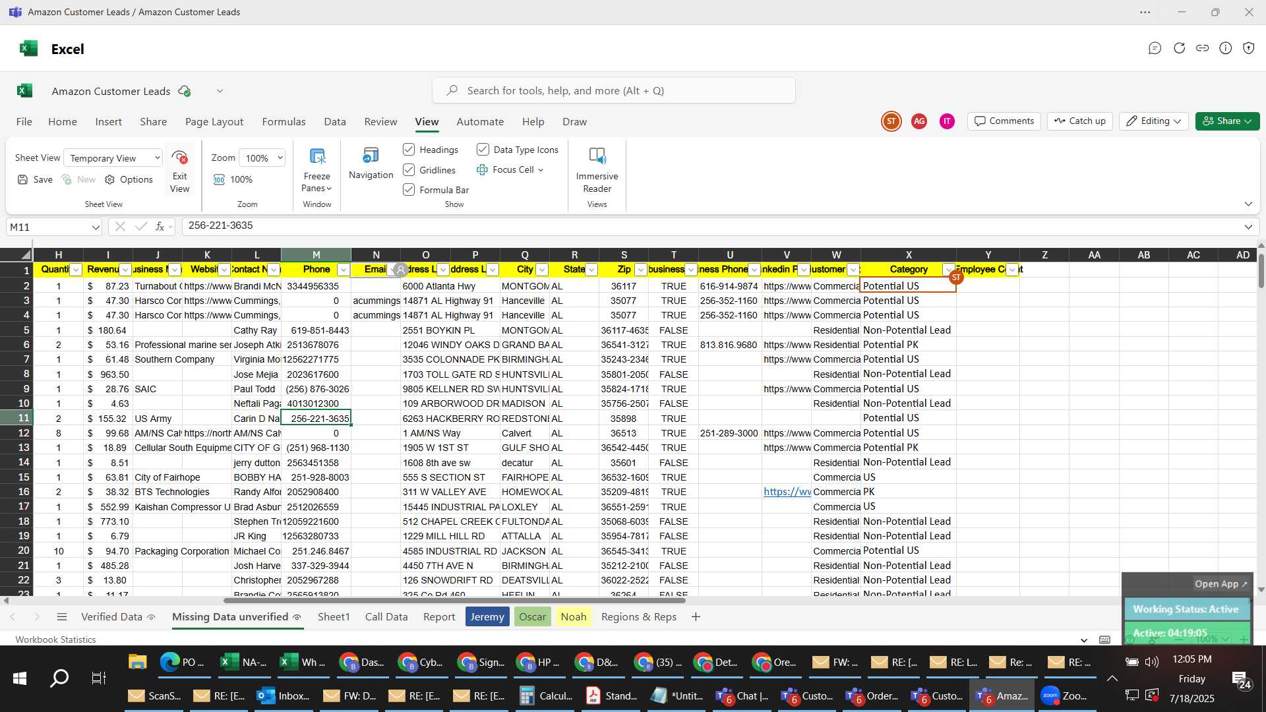Save the current sheet view

(35, 179)
